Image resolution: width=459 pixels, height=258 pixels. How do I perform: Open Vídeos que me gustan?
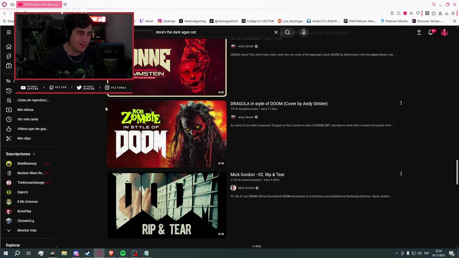coord(33,129)
